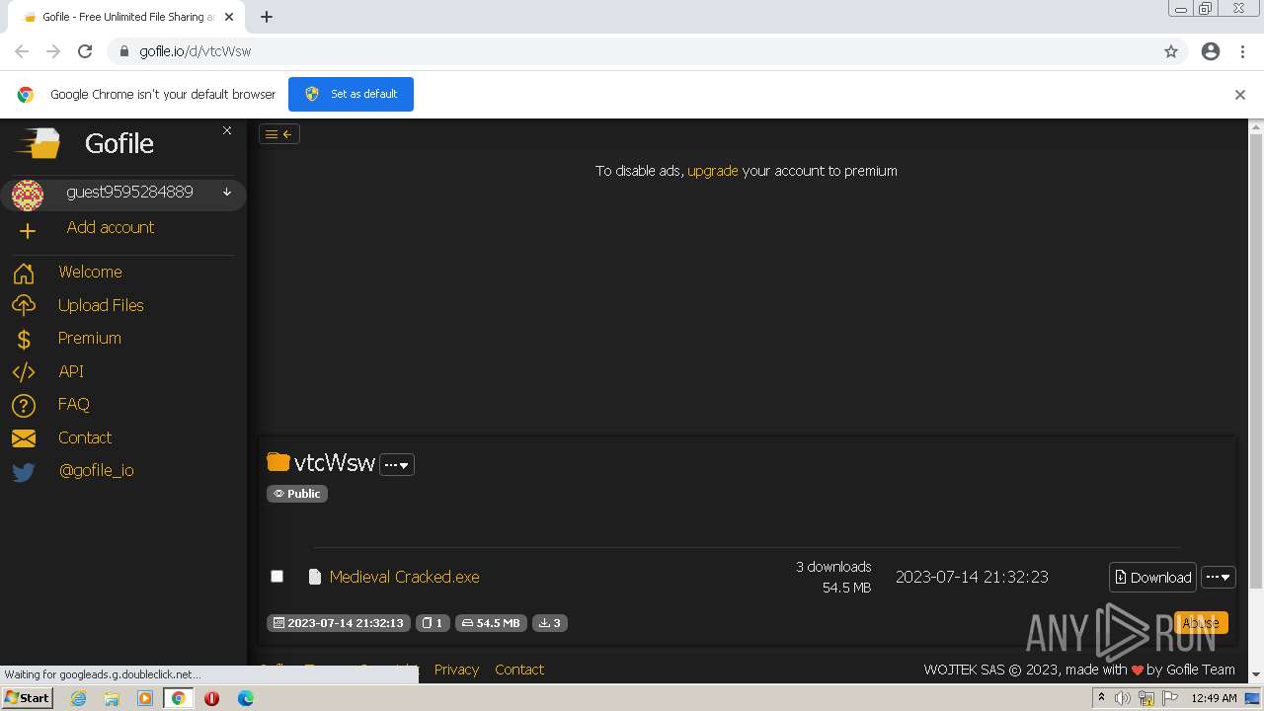The height and width of the screenshot is (711, 1264).
Task: Open Windows Explorer folder in taskbar
Action: pos(112,698)
